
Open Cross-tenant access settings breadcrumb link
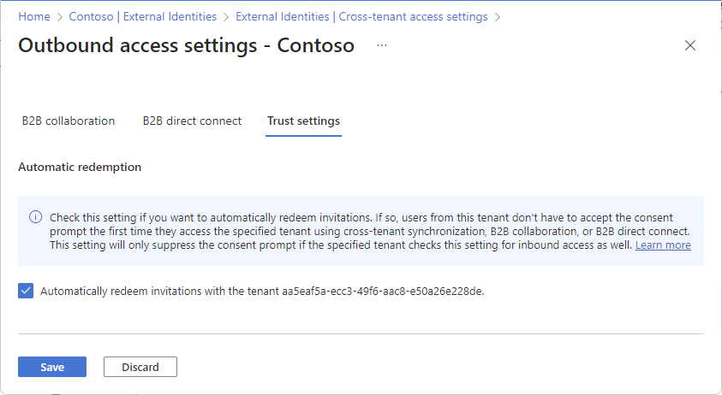pos(361,16)
